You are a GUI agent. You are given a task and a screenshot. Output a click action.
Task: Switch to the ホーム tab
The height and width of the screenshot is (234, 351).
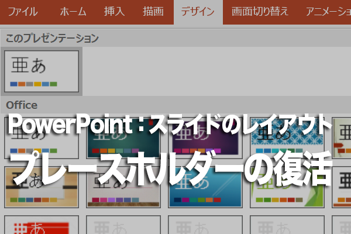click(73, 12)
